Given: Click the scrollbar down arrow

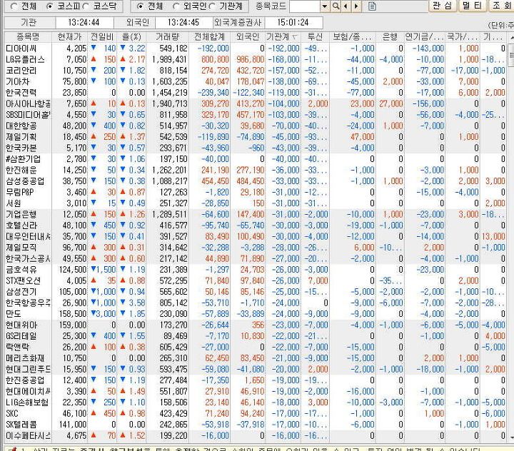Looking at the screenshot, I should point(511,437).
